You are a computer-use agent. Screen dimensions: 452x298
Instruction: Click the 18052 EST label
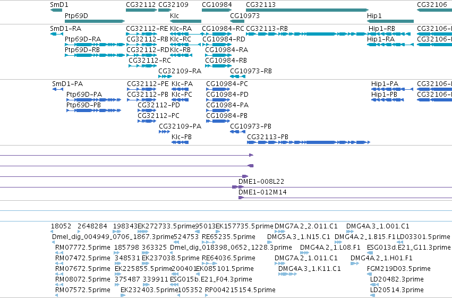61,226
